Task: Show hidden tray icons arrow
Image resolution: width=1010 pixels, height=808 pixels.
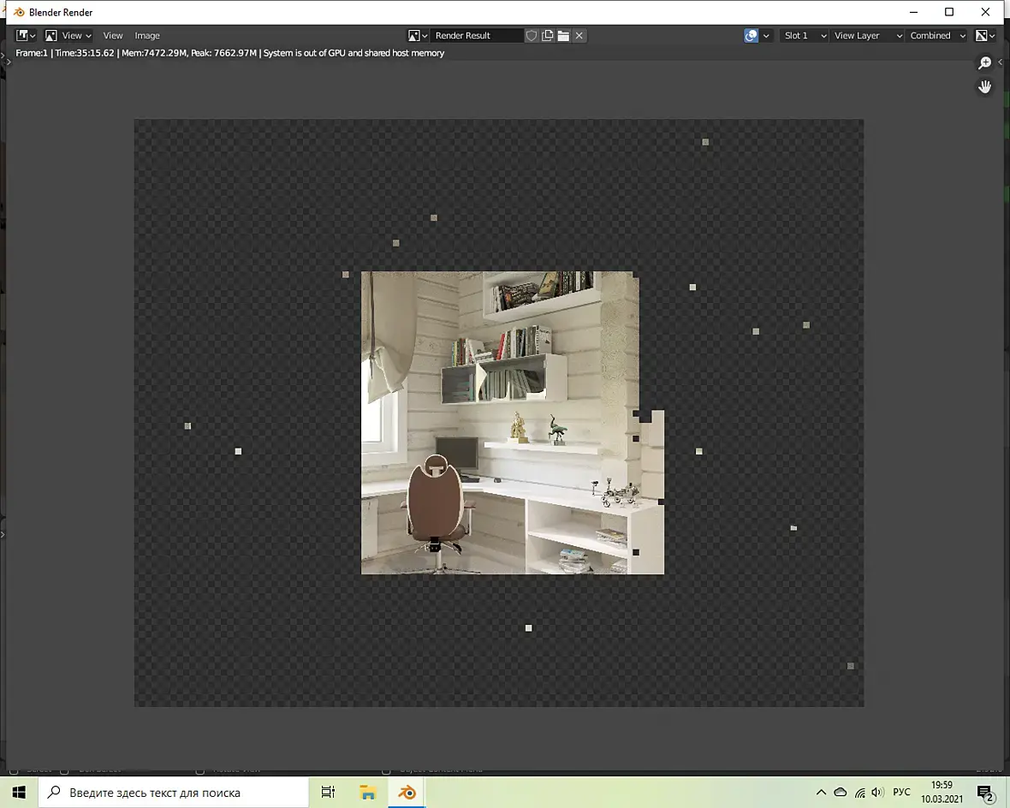Action: pyautogui.click(x=821, y=792)
